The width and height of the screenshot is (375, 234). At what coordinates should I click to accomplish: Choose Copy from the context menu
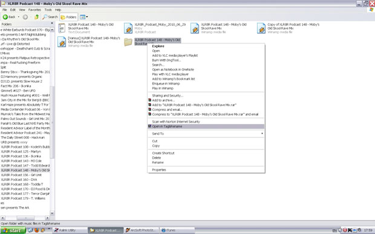[x=206, y=146]
